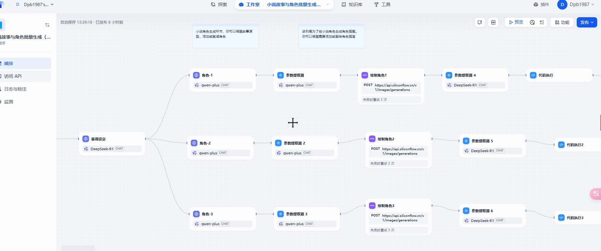This screenshot has height=251, width=601.
Task: Switch to the 知识库 knowledge tab
Action: [x=352, y=4]
